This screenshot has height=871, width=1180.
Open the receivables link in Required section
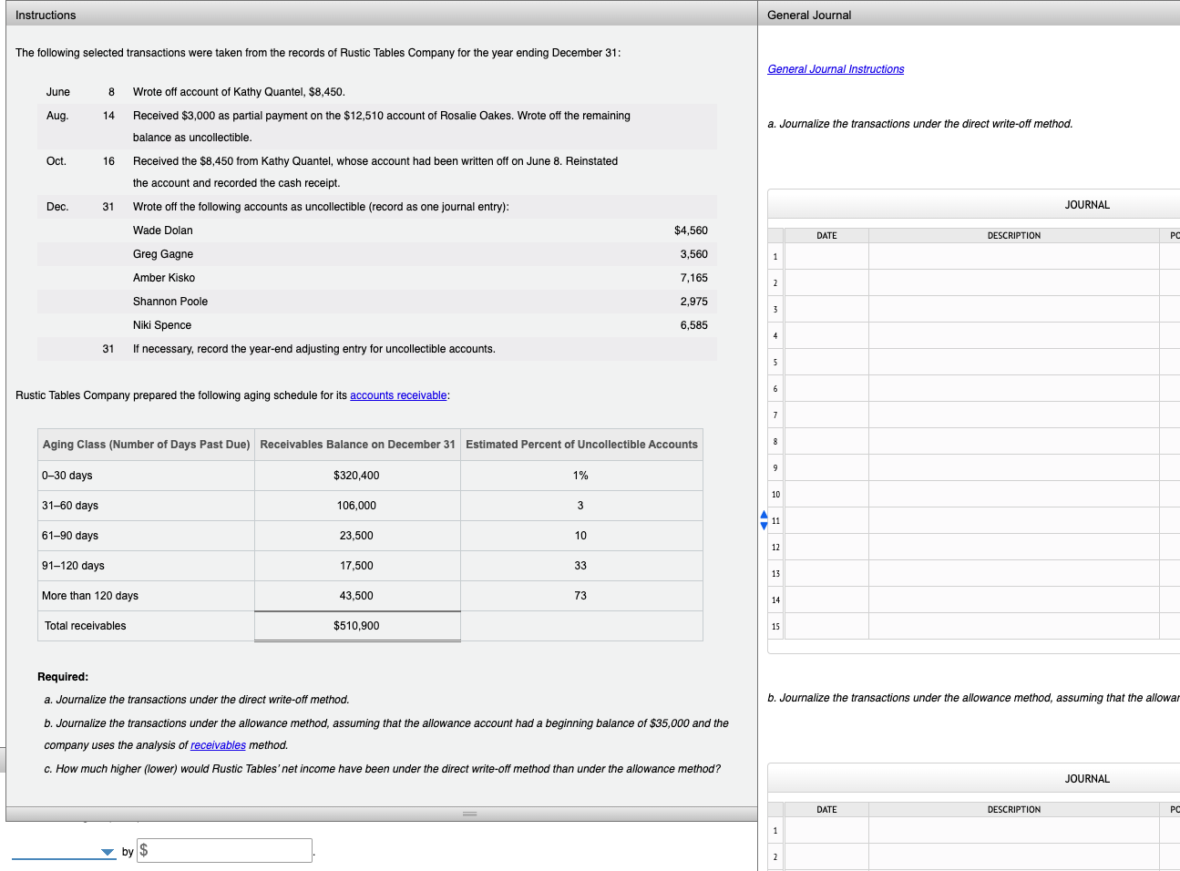(218, 745)
